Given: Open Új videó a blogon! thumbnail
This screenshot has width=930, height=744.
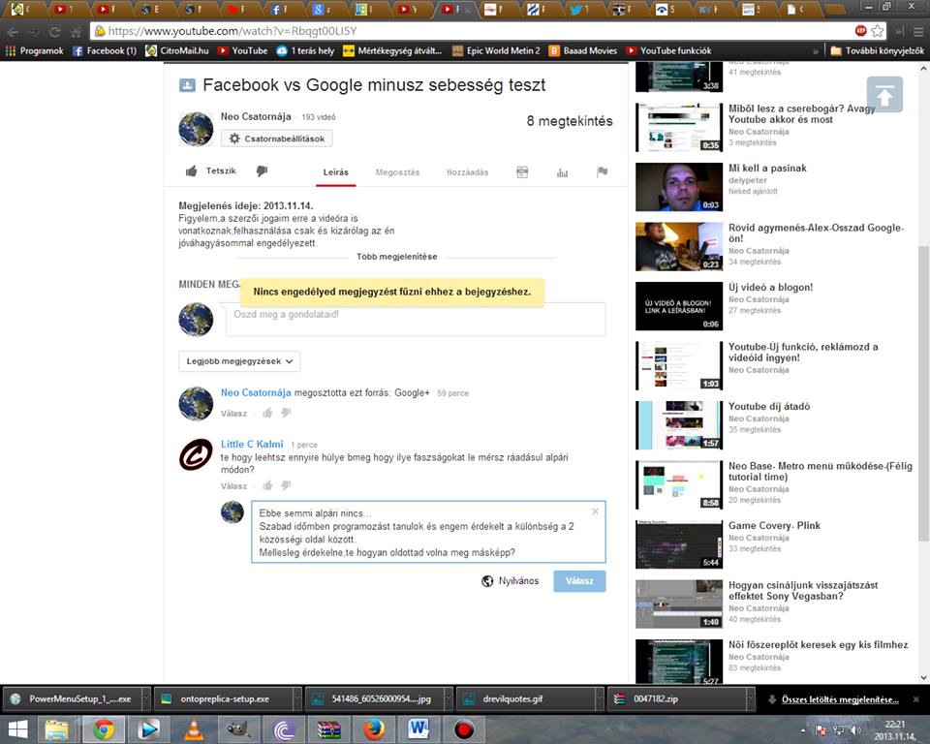Looking at the screenshot, I should click(x=679, y=306).
